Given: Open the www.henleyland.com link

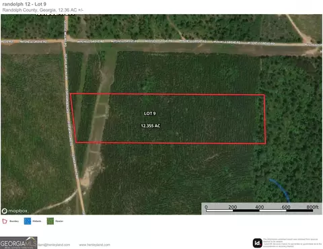Looking at the screenshot, I should coord(94,245).
